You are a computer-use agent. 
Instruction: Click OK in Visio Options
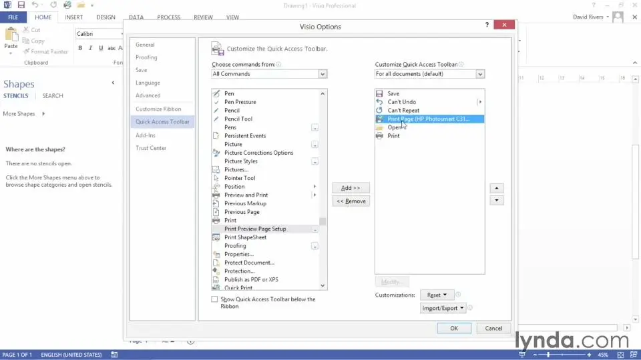click(x=454, y=328)
